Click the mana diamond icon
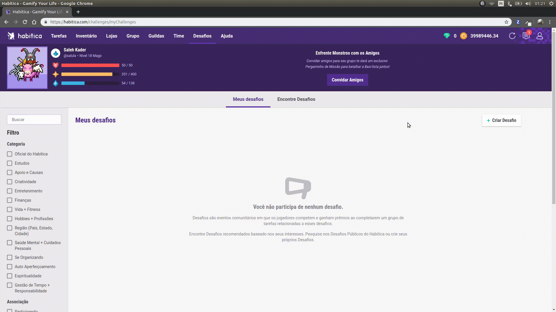 [56, 83]
